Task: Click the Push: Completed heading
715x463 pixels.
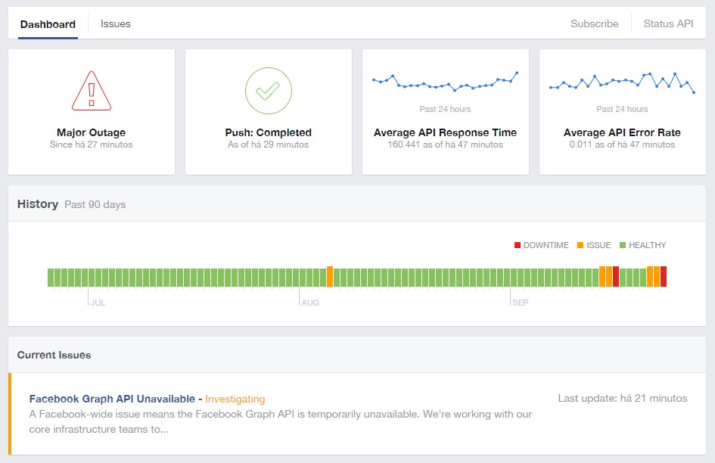Action: click(x=268, y=132)
